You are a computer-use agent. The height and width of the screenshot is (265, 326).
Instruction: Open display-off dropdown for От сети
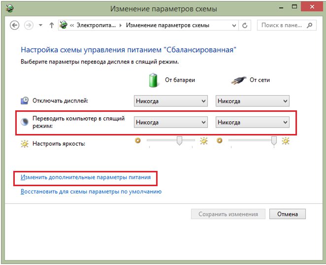[x=253, y=101]
